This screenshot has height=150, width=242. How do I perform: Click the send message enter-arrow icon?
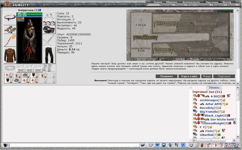pos(143,145)
